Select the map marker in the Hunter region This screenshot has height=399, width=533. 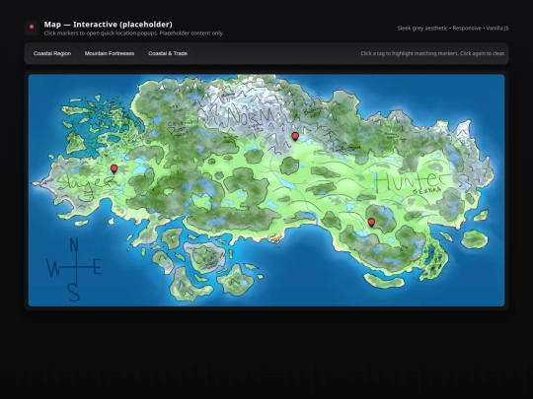click(371, 223)
